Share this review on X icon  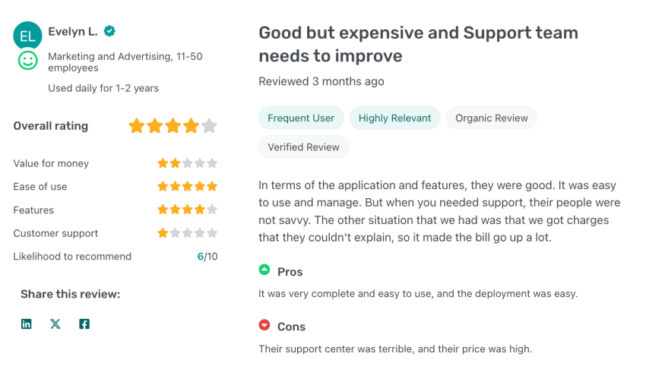click(x=55, y=324)
